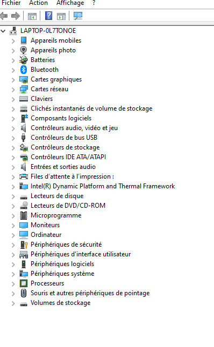Expand the Lecteurs de disque category
The height and width of the screenshot is (347, 214).
(x=13, y=196)
